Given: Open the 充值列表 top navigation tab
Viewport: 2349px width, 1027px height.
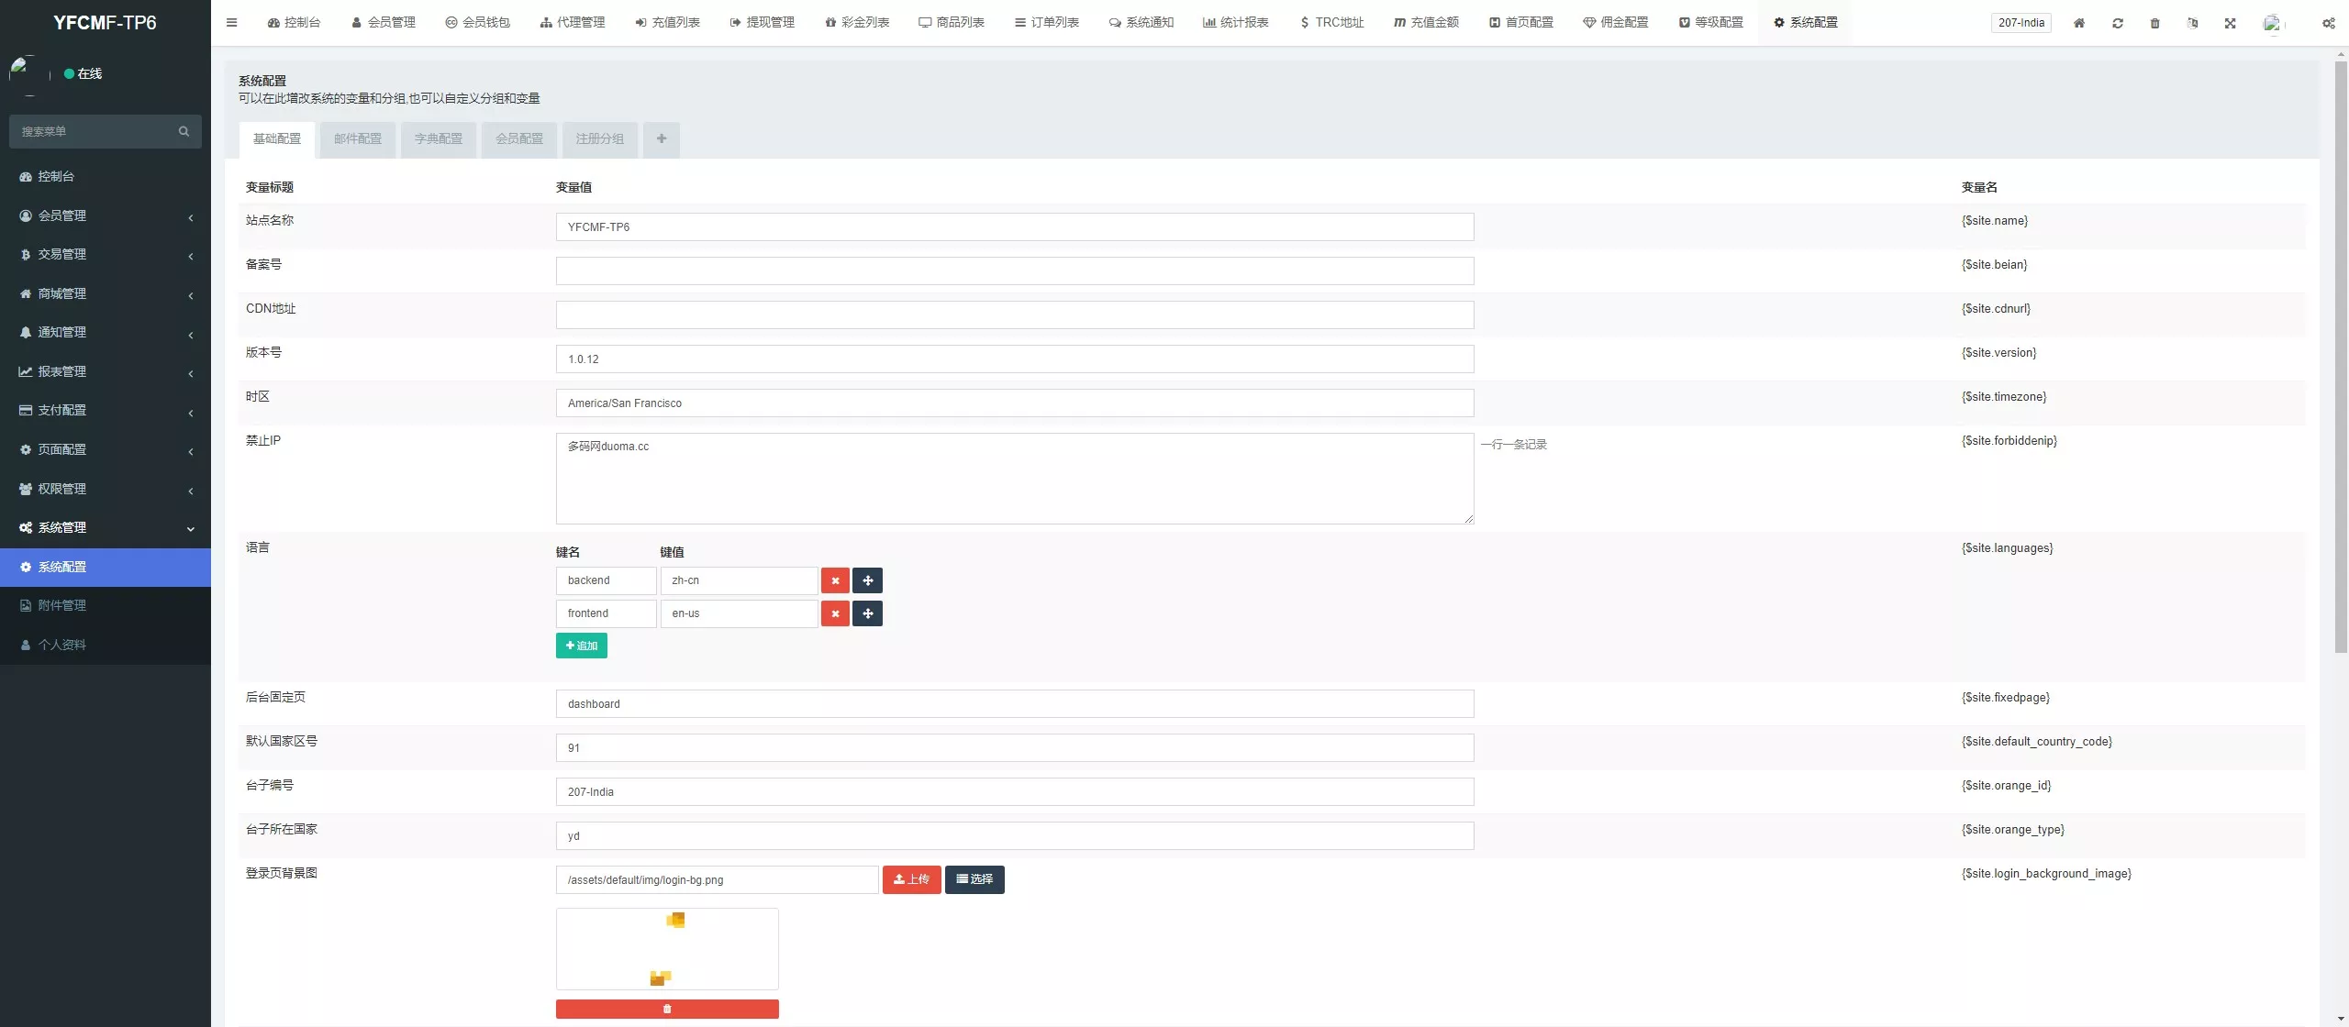Looking at the screenshot, I should pyautogui.click(x=667, y=23).
